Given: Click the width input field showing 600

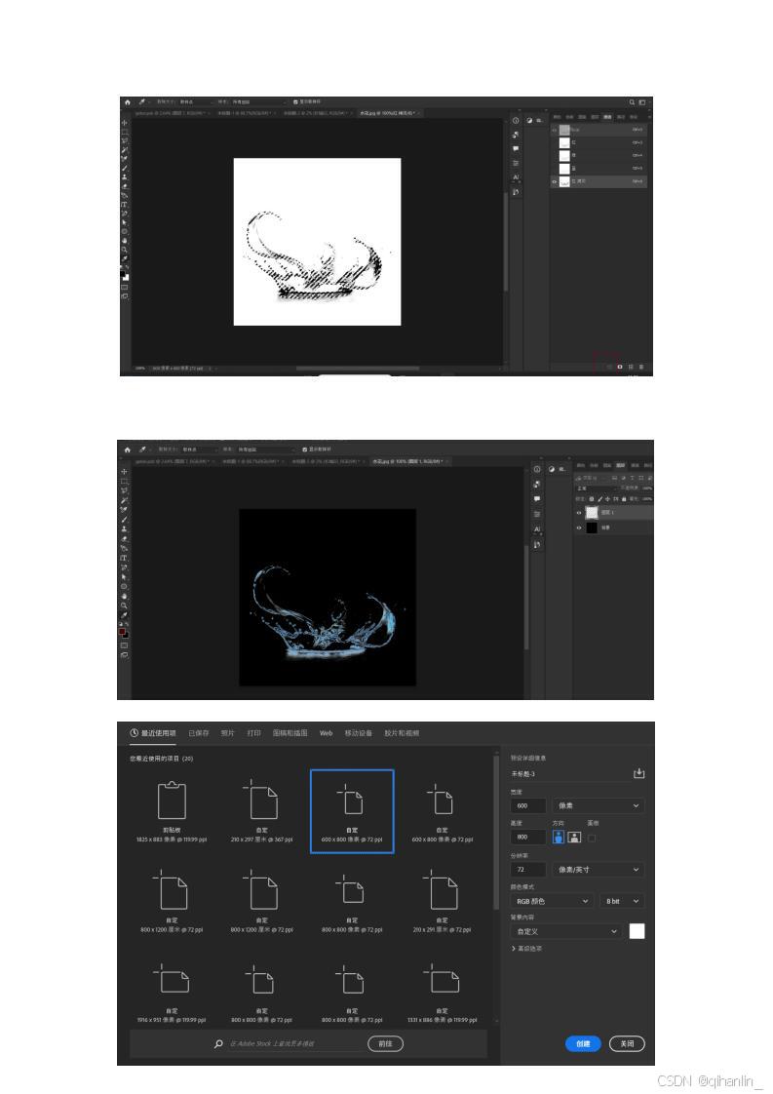Looking at the screenshot, I should click(528, 805).
